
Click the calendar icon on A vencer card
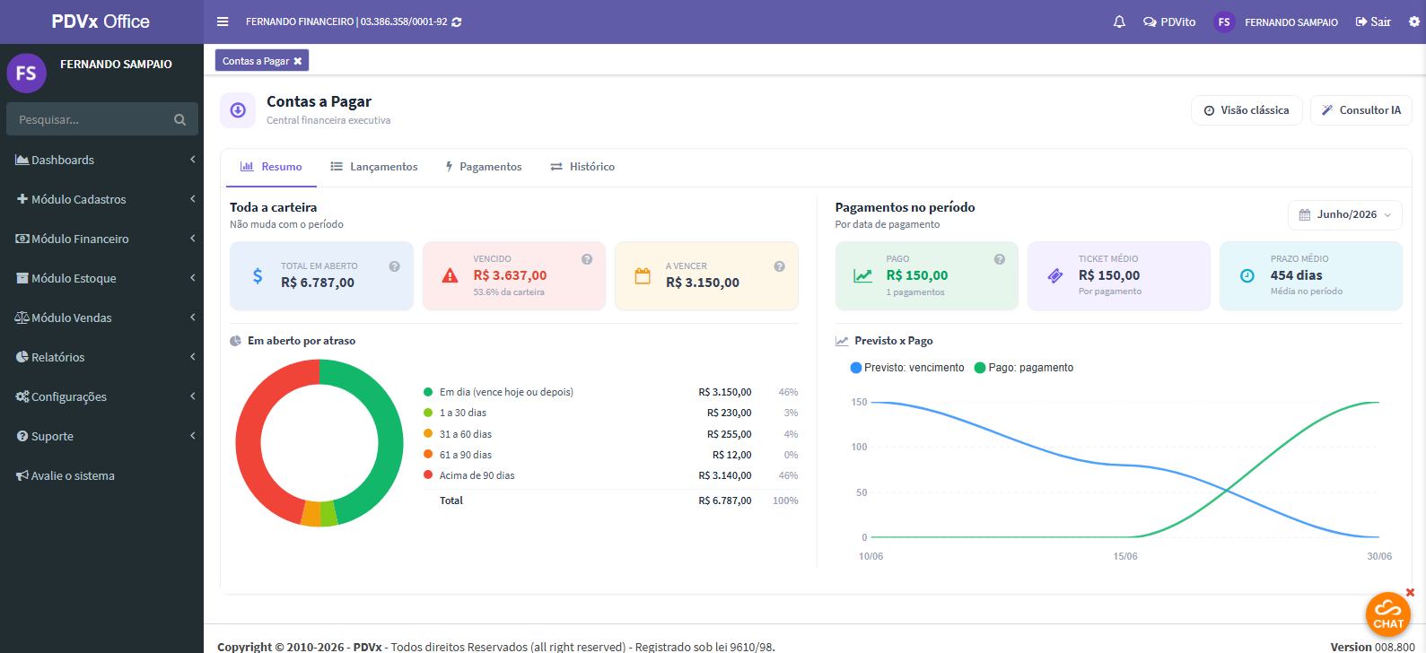(643, 275)
